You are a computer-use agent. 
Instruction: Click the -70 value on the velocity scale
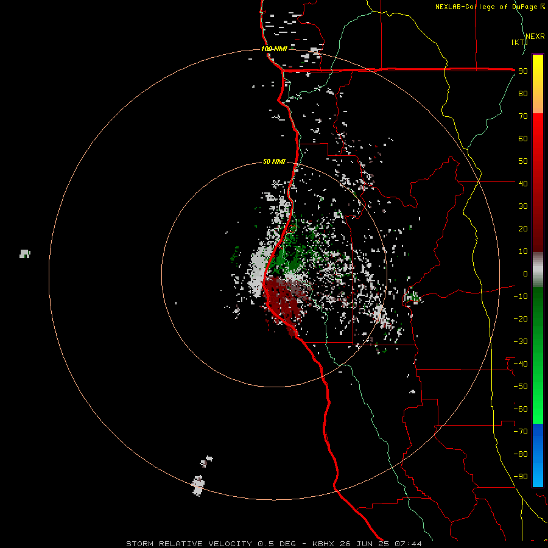[521, 431]
